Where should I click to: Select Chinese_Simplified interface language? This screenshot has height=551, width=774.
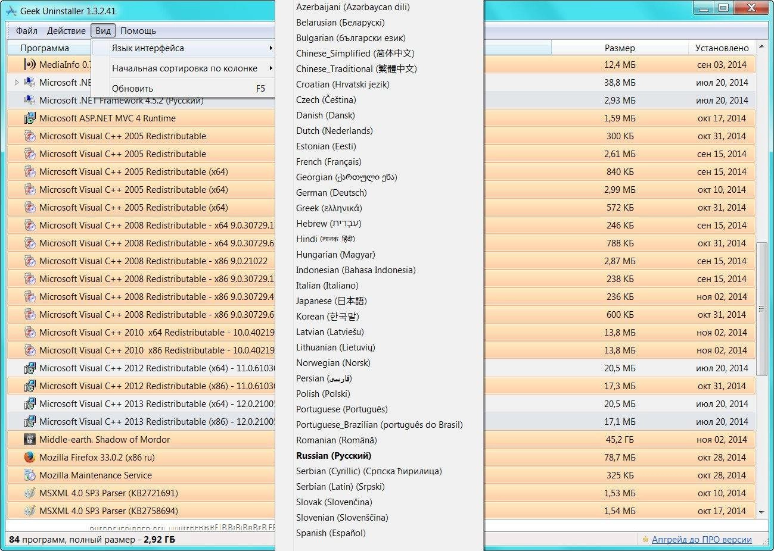click(x=355, y=54)
